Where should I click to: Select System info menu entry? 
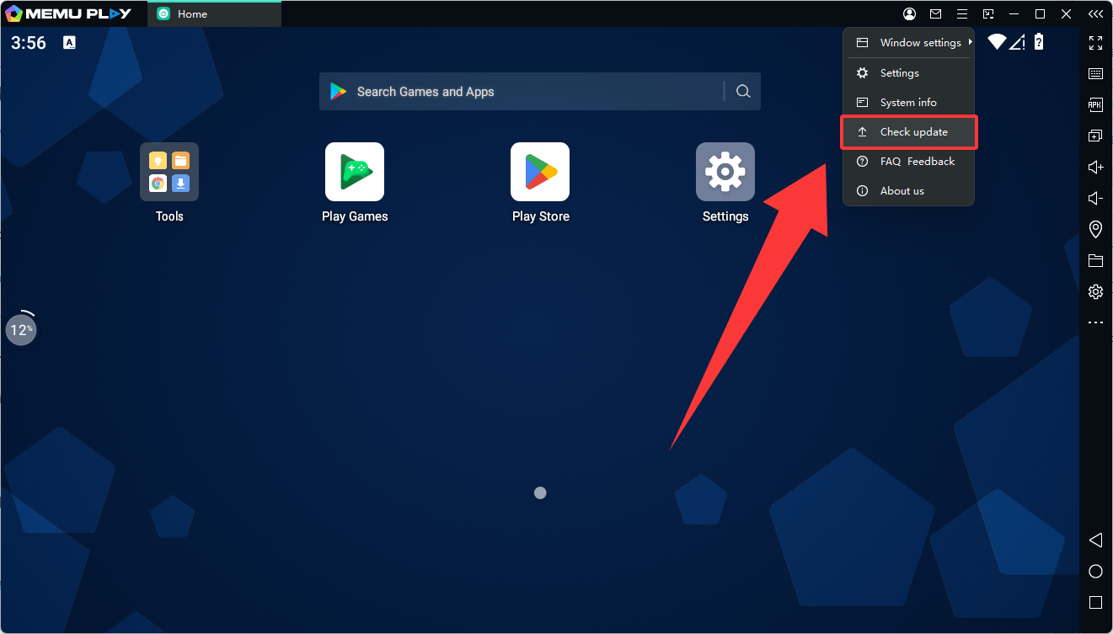(x=907, y=103)
